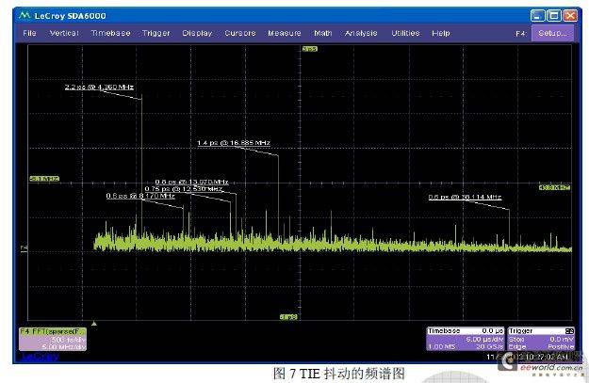The height and width of the screenshot is (383, 589).
Task: Click the bottom center grid value label
Action: click(289, 317)
